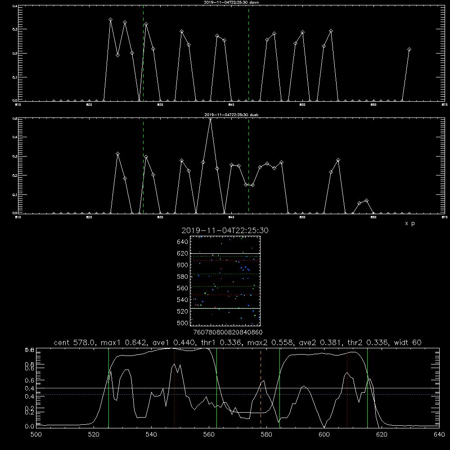
Task: Click the scatter image y-axis label 580
Action: tap(183, 277)
